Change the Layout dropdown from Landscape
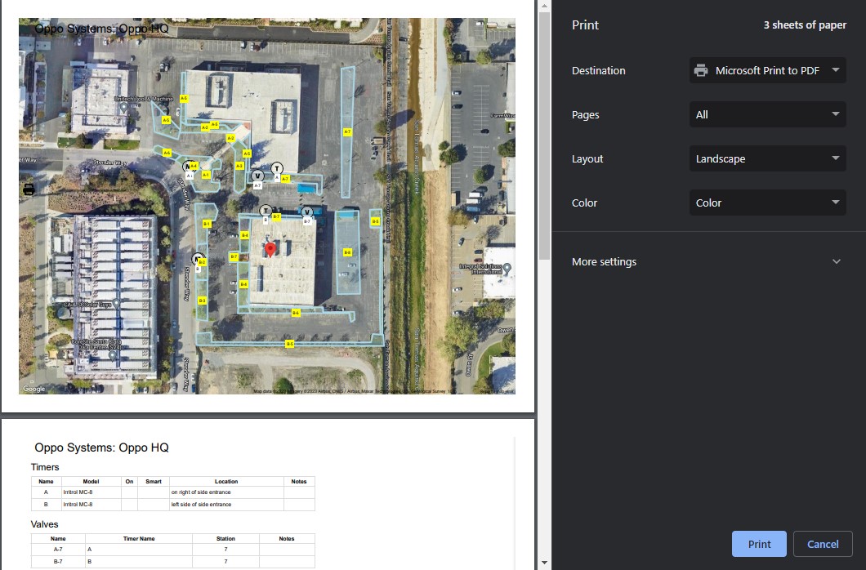The width and height of the screenshot is (866, 570). click(x=766, y=158)
